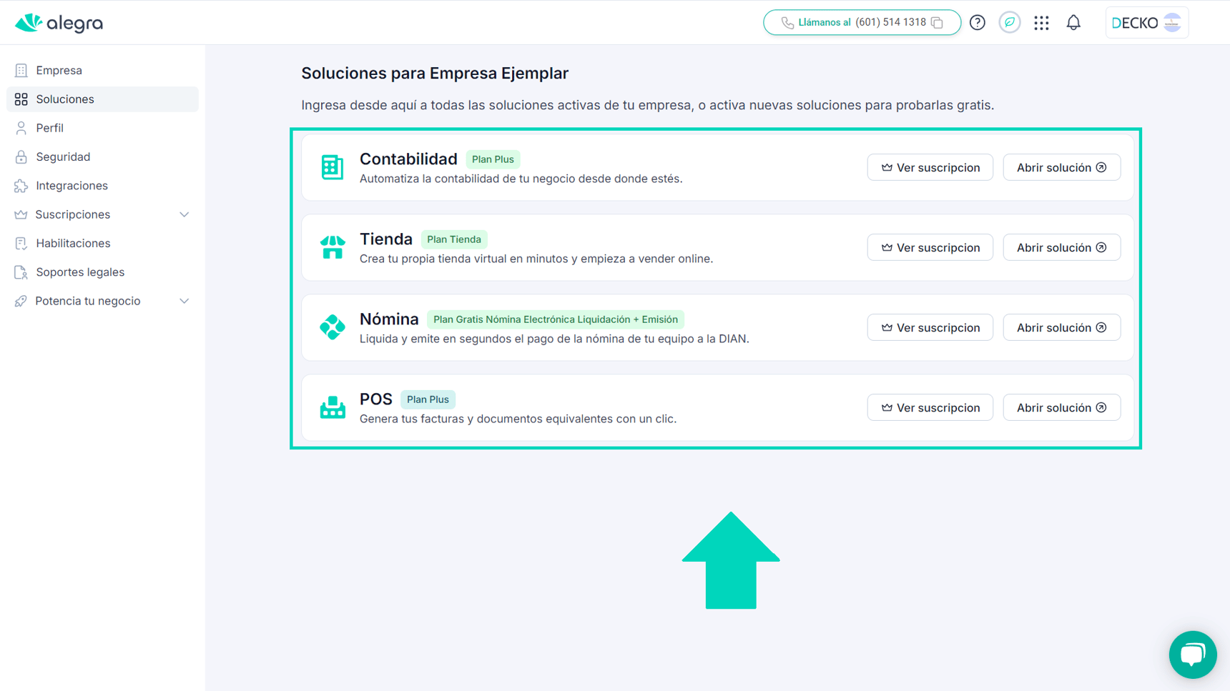Click the Tienda storefront icon
This screenshot has width=1230, height=691.
(x=333, y=247)
